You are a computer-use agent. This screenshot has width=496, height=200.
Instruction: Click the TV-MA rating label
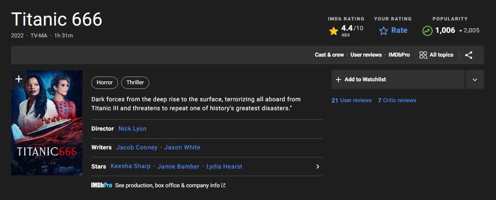39,36
